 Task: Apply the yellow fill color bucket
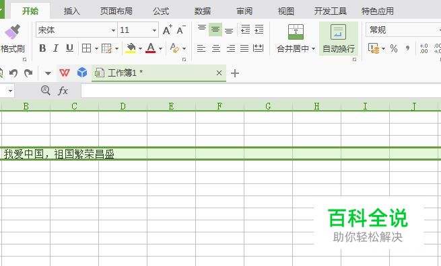pos(131,48)
